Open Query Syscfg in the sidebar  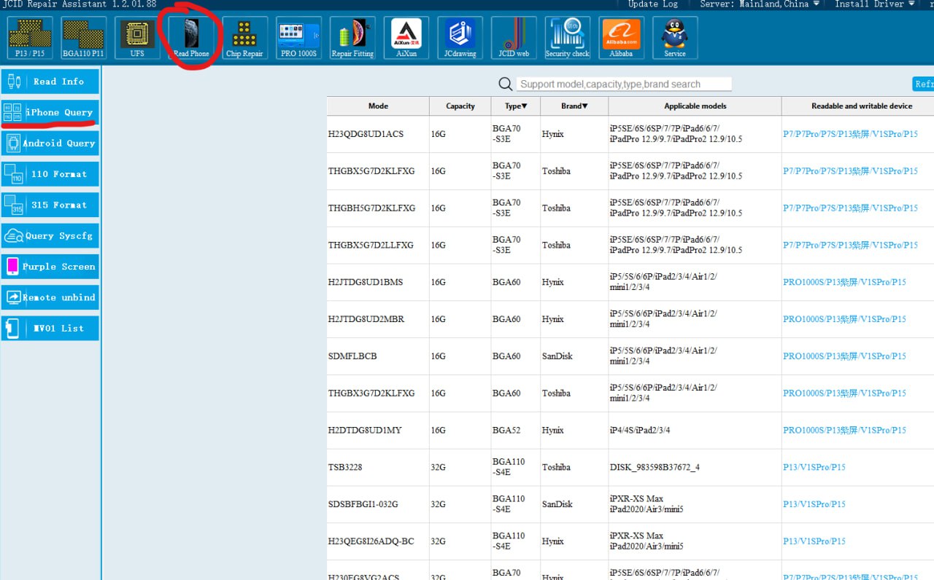pos(50,236)
